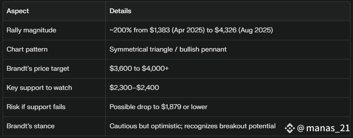This screenshot has height=138, width=353.
Task: Click the 'bullish pennant' phrase
Action: [203, 49]
